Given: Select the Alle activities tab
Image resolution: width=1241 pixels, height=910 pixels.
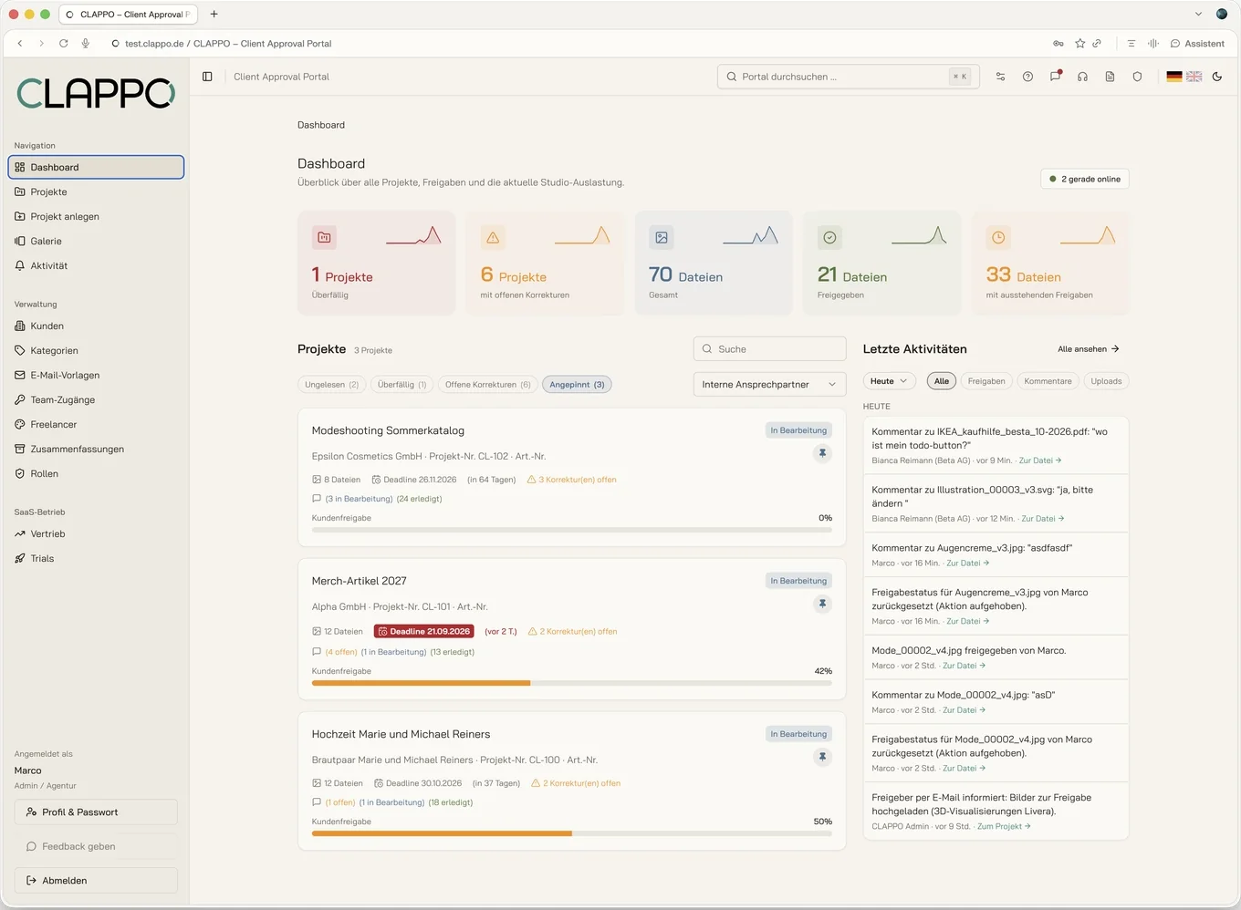Looking at the screenshot, I should pos(942,381).
